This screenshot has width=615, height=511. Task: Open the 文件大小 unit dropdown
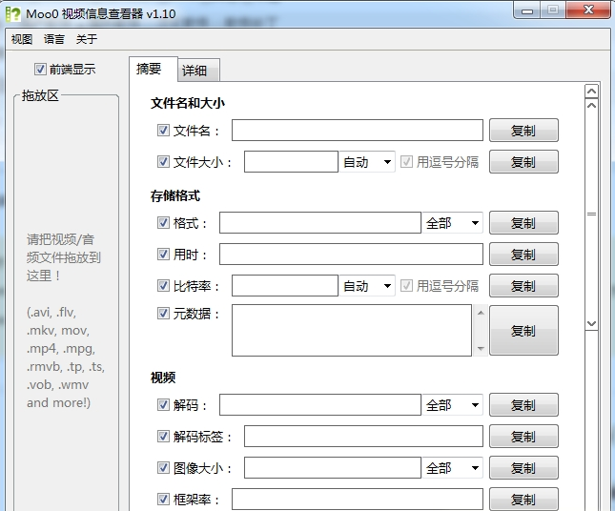coord(367,162)
